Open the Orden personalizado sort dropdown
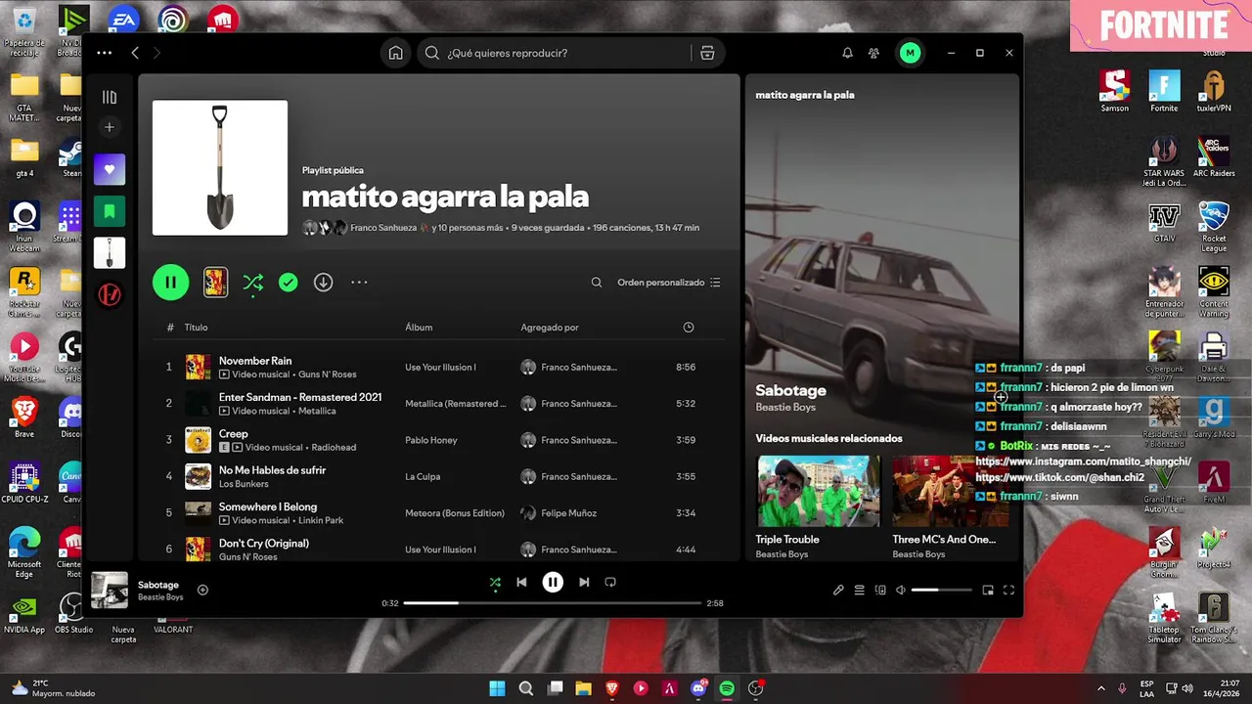 [x=669, y=283]
